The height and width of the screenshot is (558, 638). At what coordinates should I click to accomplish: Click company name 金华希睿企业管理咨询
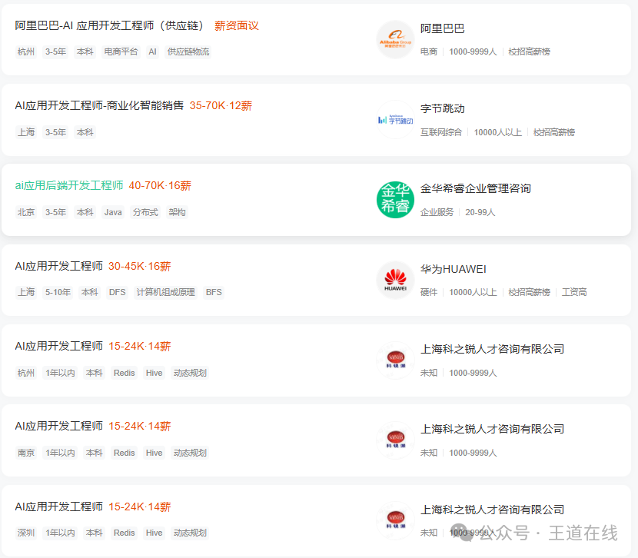tap(476, 188)
